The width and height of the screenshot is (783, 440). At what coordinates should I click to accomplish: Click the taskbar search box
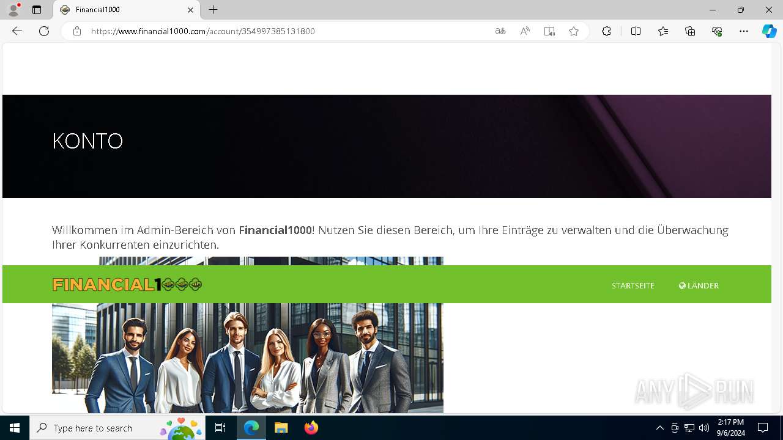117,428
